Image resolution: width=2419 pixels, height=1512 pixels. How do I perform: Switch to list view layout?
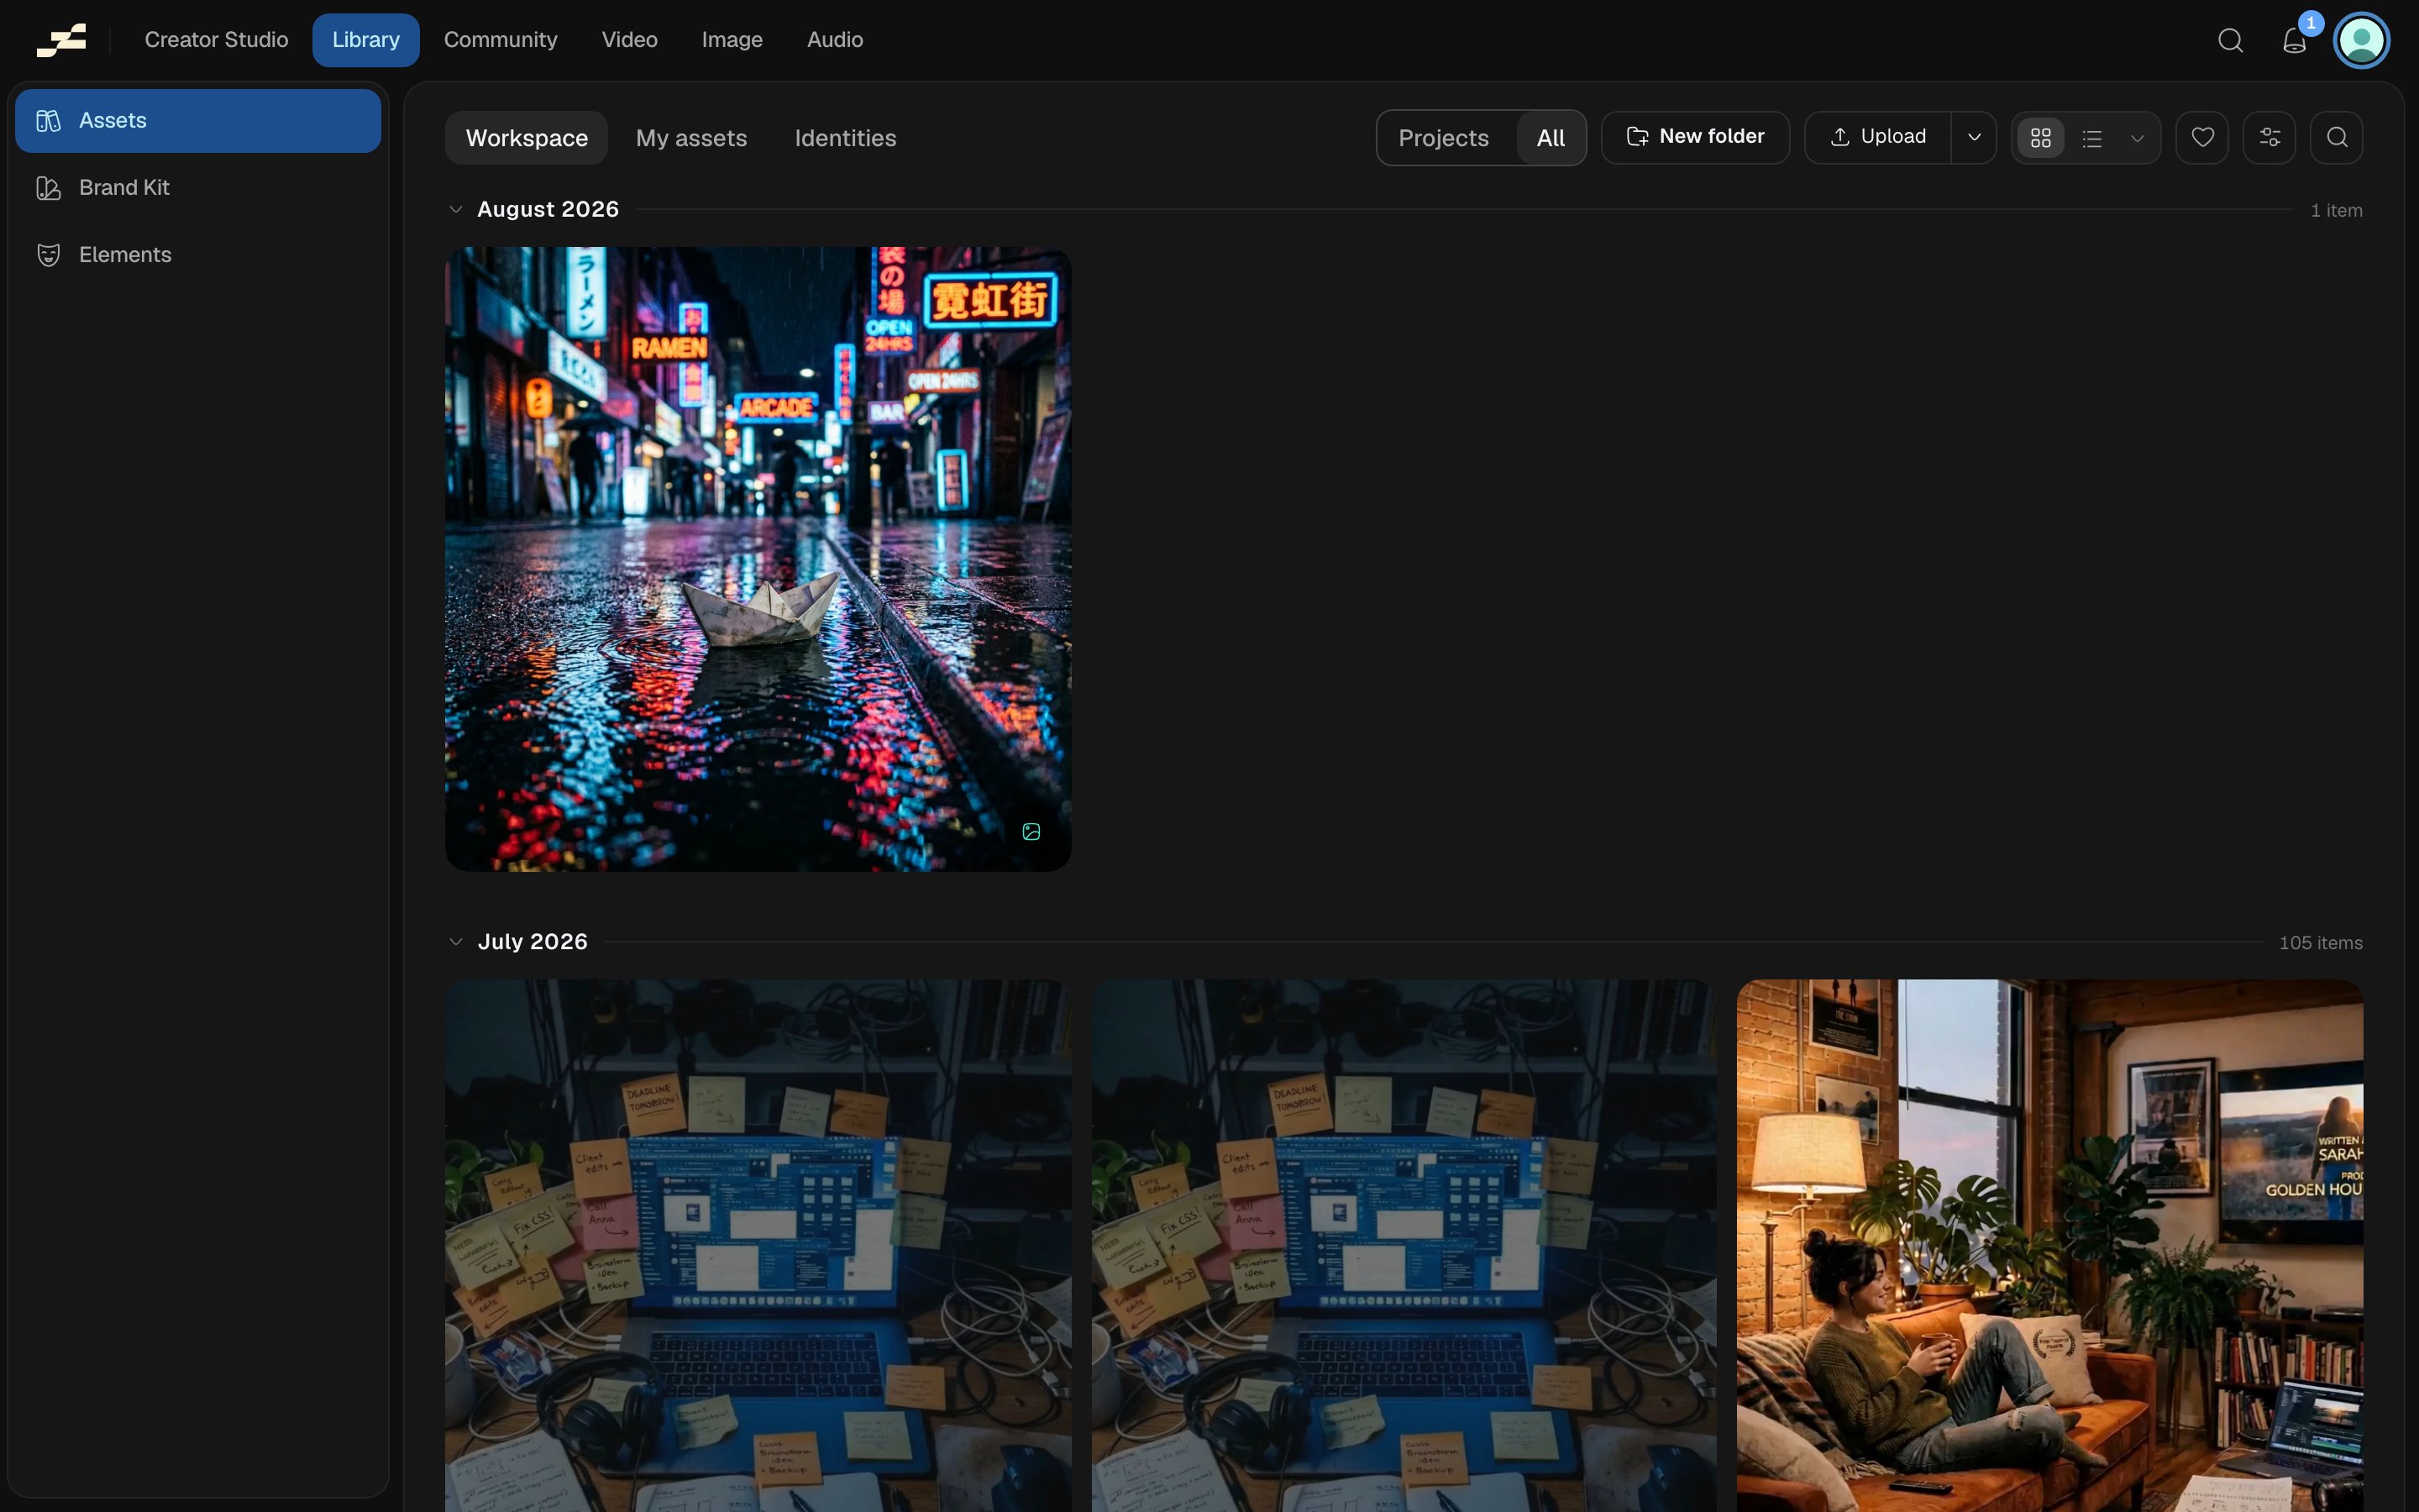coord(2092,138)
